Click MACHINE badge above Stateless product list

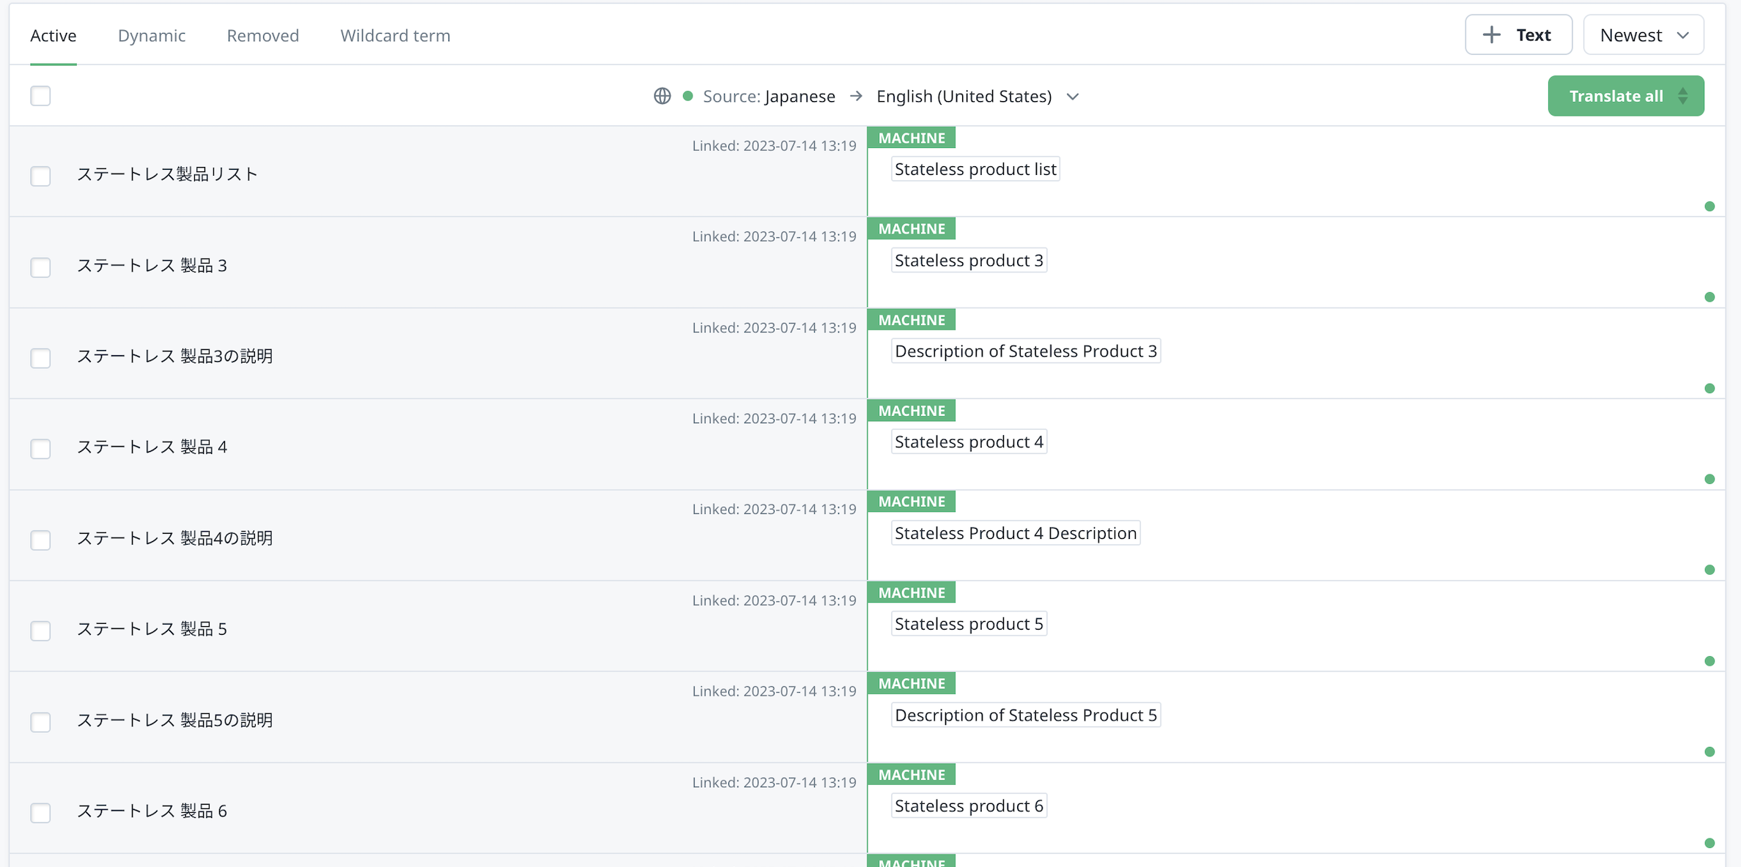pyautogui.click(x=912, y=138)
